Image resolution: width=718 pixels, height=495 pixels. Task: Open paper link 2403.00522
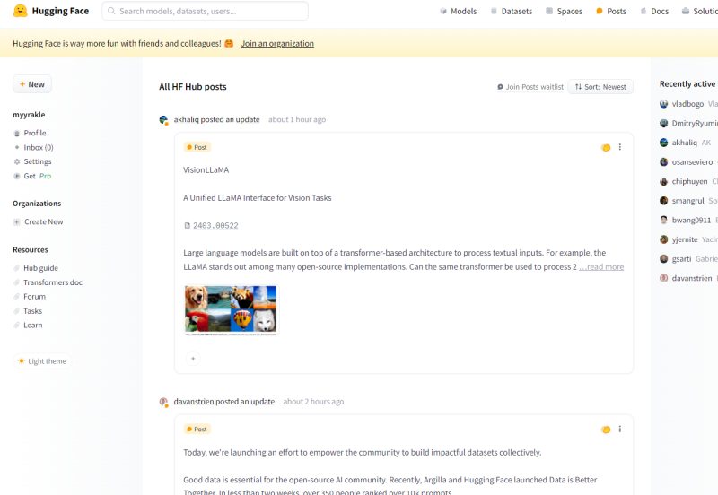pyautogui.click(x=215, y=226)
